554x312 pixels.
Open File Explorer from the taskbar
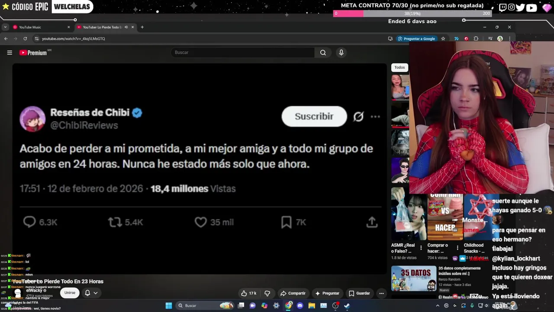(311, 305)
